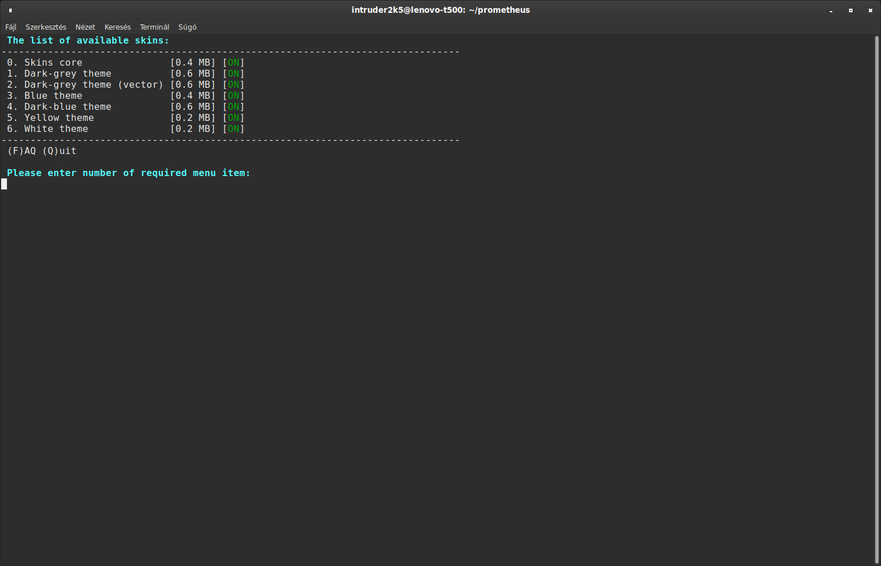Click the ON status of Blue theme
This screenshot has height=566, width=881.
234,96
